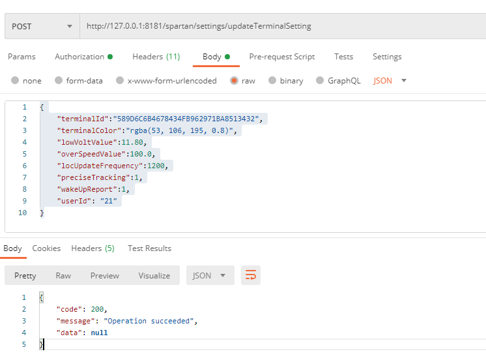Switch to the Params tab
This screenshot has height=358, width=486.
[x=21, y=57]
